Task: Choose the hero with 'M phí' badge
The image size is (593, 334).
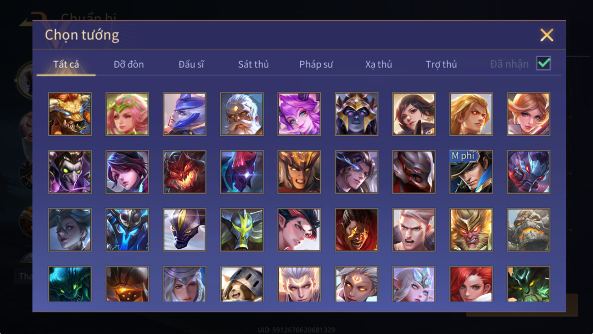Action: coord(471,172)
